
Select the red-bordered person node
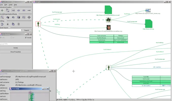click(38, 24)
